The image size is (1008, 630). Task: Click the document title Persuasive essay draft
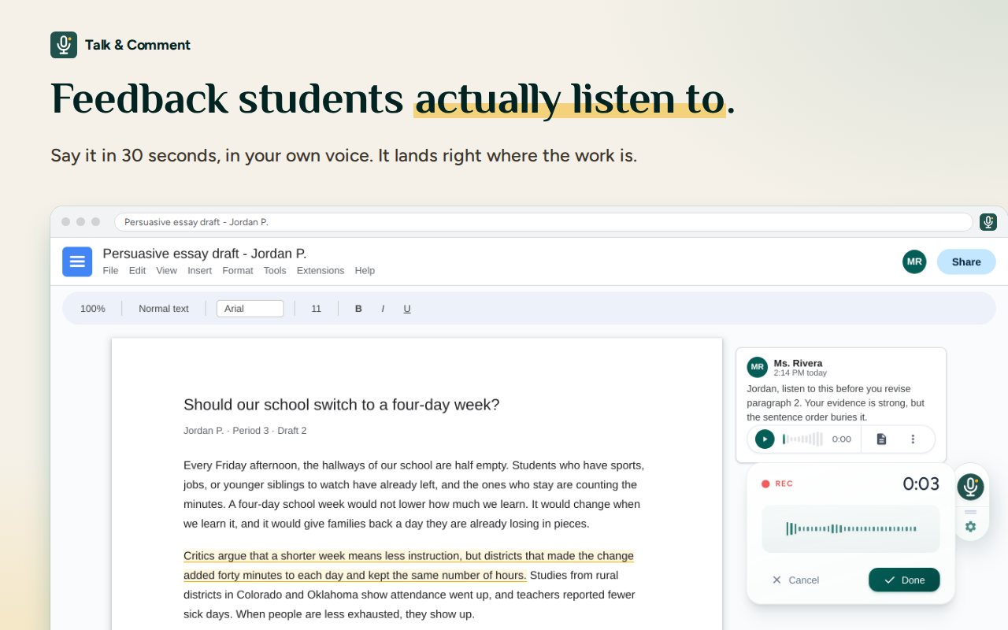[x=205, y=254]
